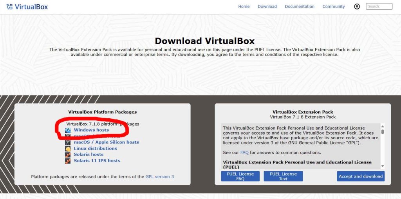
Task: Open macOS / Apple Silicon hosts link
Action: click(107, 142)
